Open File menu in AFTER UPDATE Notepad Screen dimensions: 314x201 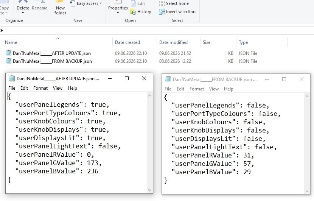(x=12, y=88)
